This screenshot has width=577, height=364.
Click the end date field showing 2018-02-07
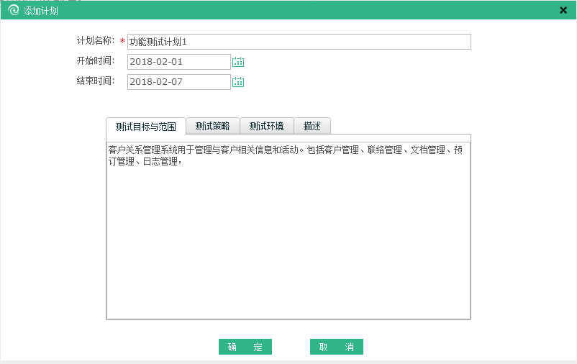point(178,82)
